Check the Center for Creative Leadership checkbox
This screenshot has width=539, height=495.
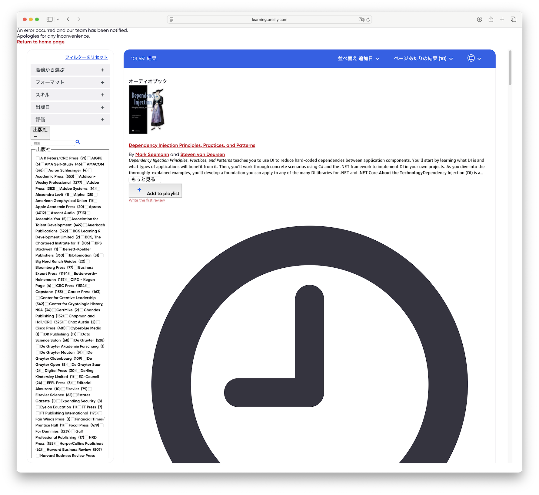(38, 298)
